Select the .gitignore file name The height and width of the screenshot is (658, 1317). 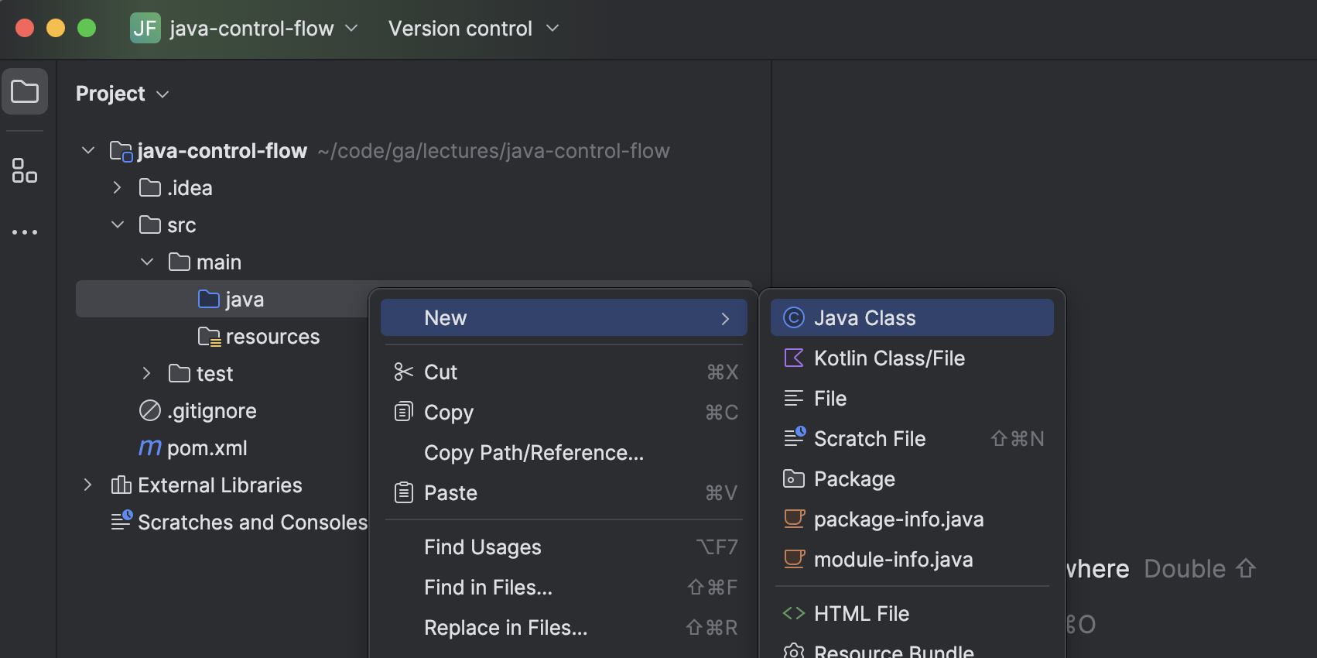[x=212, y=411]
